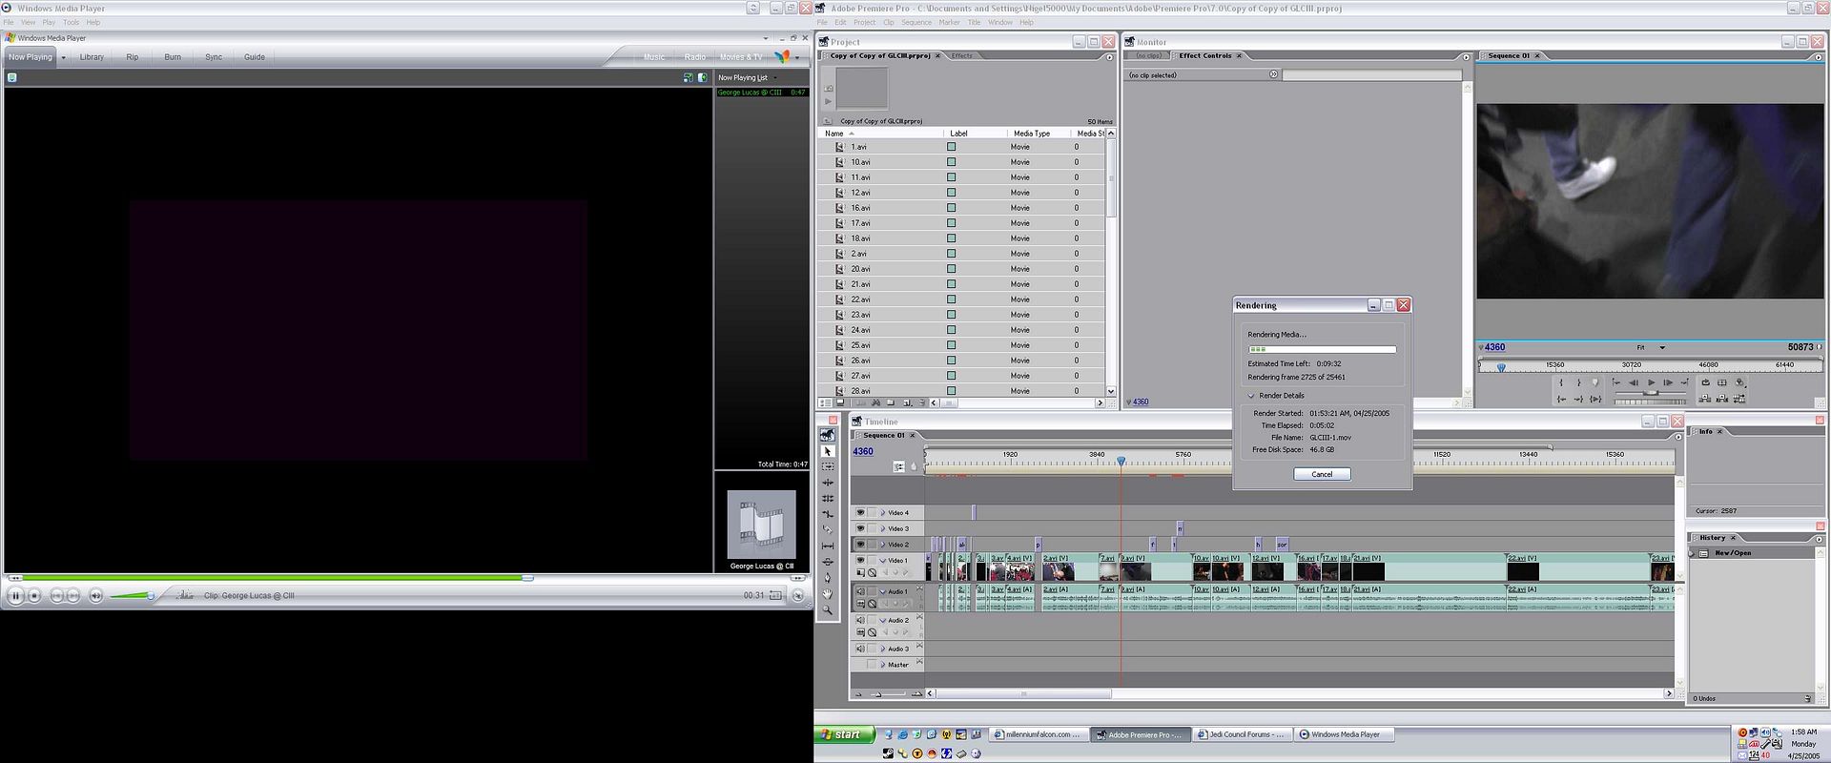The height and width of the screenshot is (763, 1831).
Task: Pause playback in Windows Media Player
Action: 15,595
